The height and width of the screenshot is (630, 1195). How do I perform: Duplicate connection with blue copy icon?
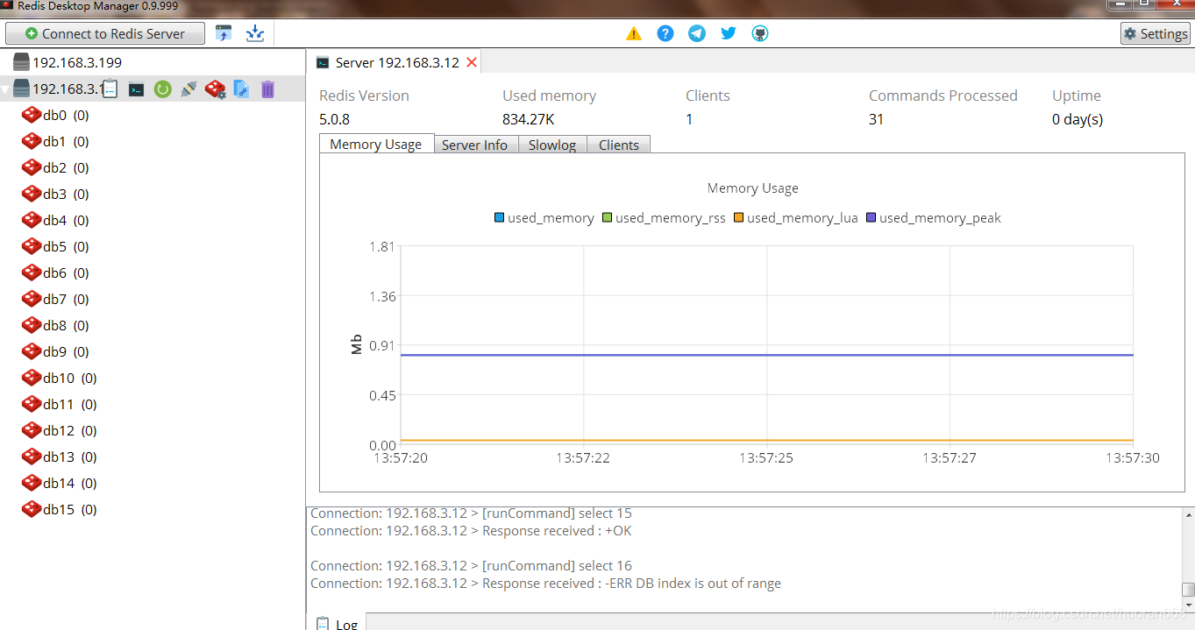pos(241,88)
